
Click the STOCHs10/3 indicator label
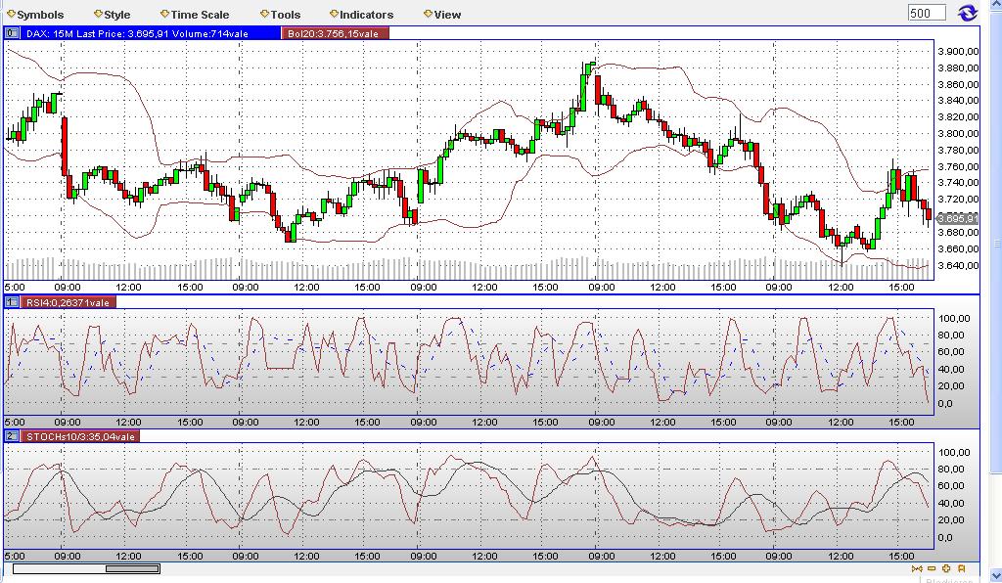coord(75,436)
